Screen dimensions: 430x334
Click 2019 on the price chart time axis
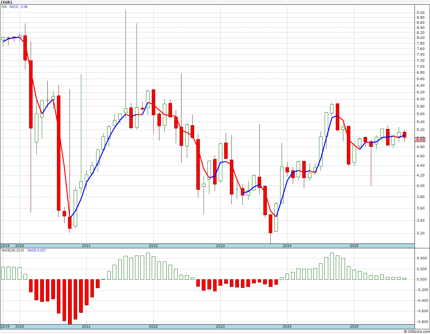[5, 246]
